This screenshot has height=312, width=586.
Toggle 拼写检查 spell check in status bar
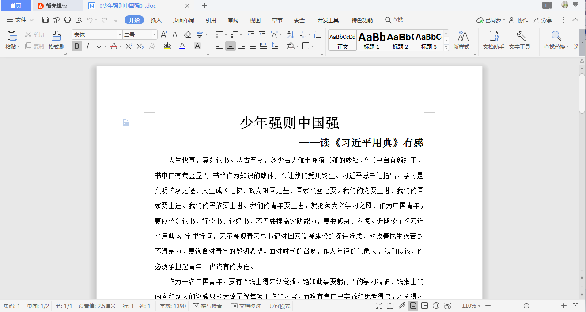coord(207,306)
